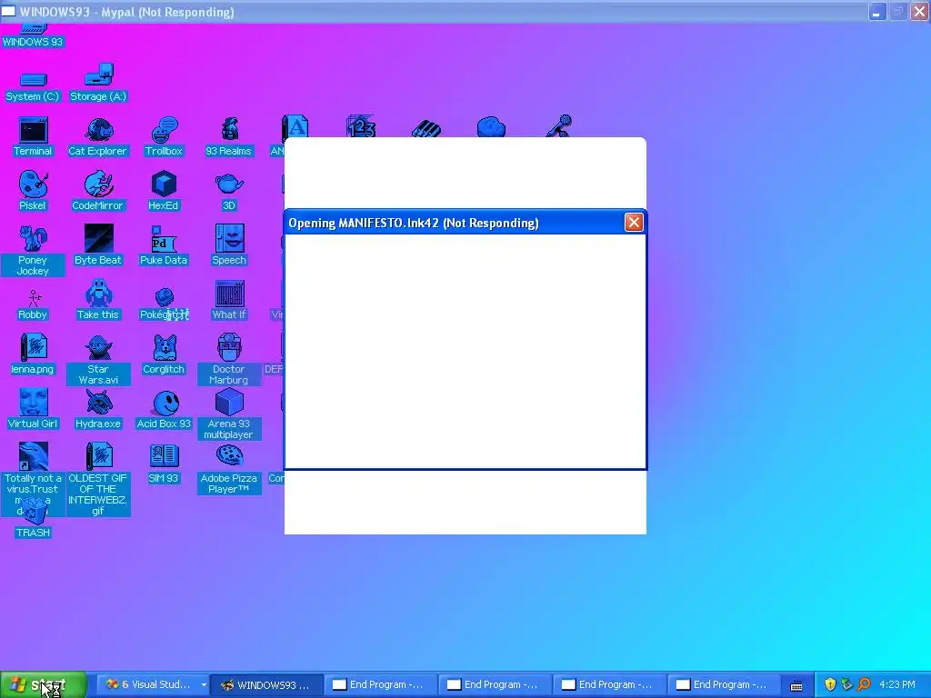Screen dimensions: 931x698
Task: Open the 3D teapot icon
Action: [x=228, y=191]
